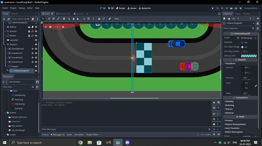The image size is (262, 146).
Task: Toggle the Disabled checkbox in the Inspector
Action: click(242, 43)
